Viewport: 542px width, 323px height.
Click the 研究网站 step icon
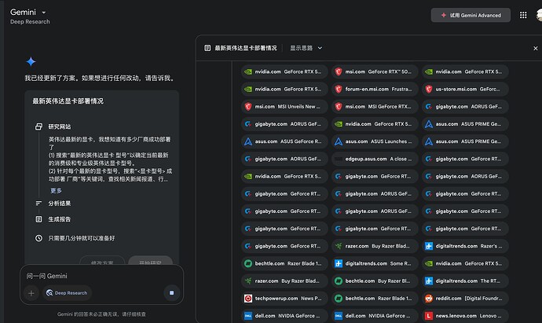point(38,127)
